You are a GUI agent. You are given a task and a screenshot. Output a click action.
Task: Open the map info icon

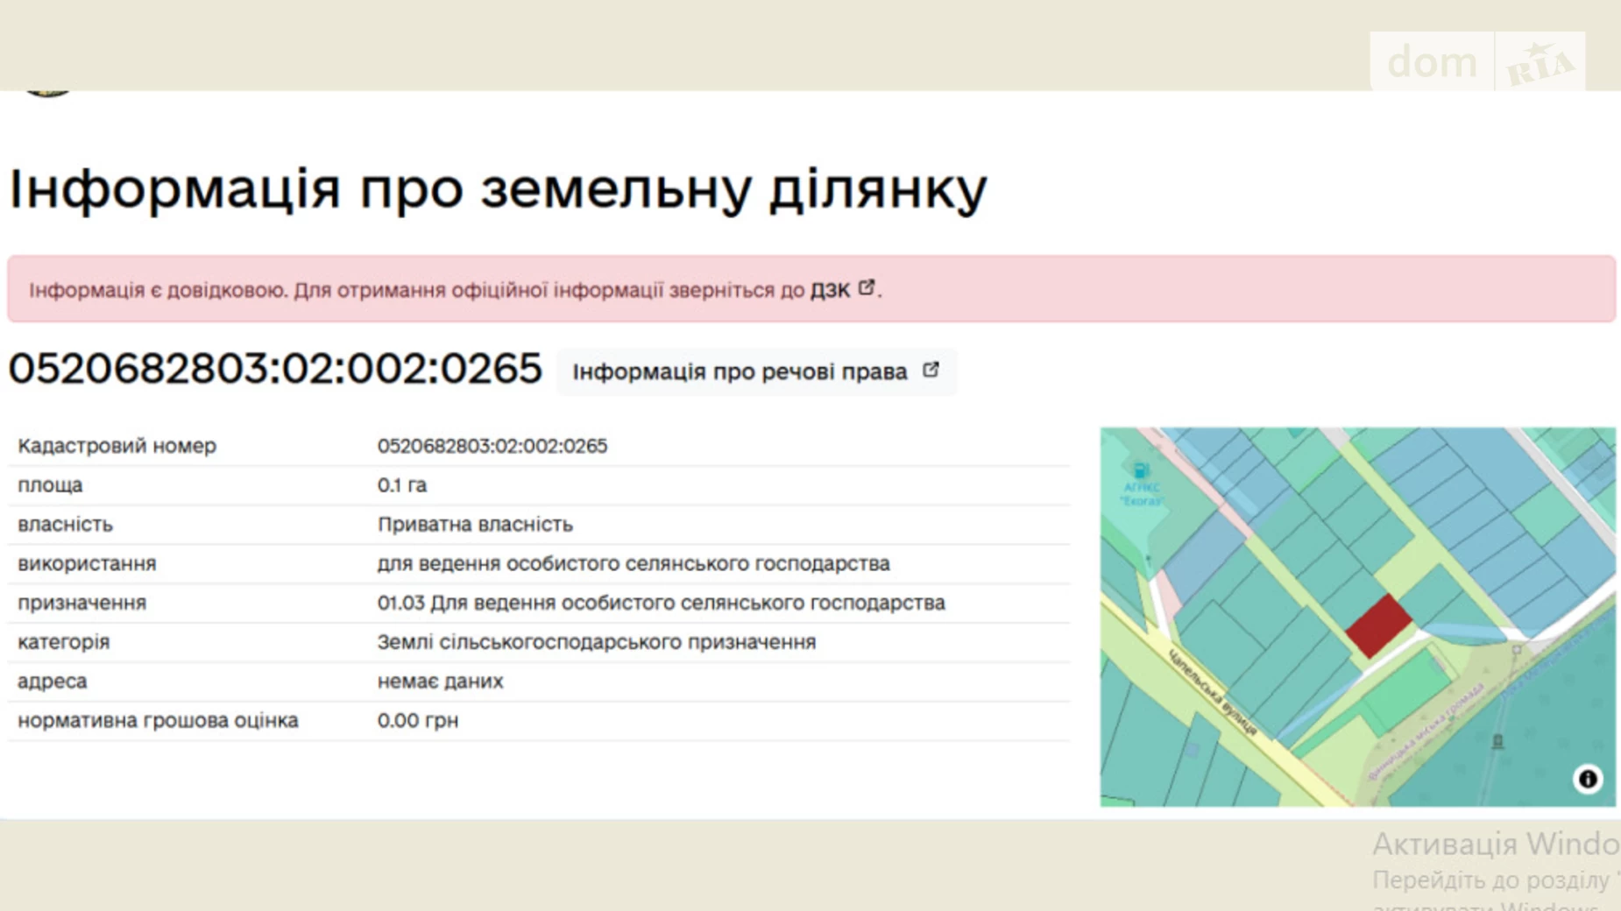click(x=1587, y=779)
